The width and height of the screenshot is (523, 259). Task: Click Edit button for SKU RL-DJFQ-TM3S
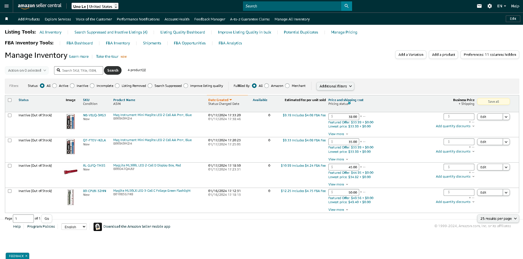pos(490,167)
